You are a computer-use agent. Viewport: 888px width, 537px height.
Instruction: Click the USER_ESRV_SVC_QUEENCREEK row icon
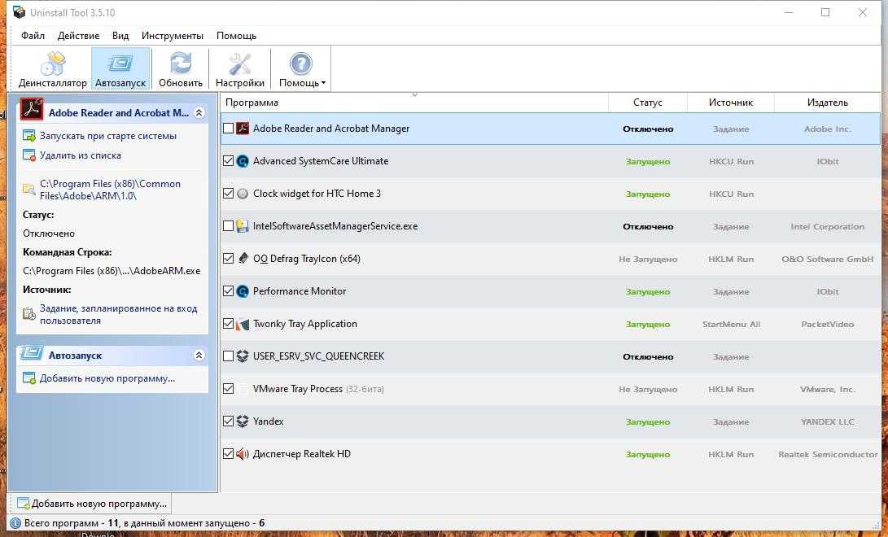243,356
